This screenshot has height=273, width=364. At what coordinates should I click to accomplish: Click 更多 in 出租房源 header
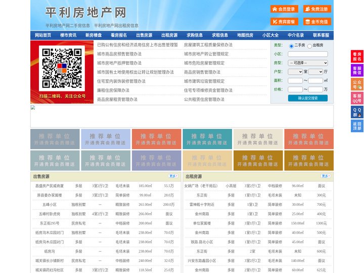coord(326,176)
